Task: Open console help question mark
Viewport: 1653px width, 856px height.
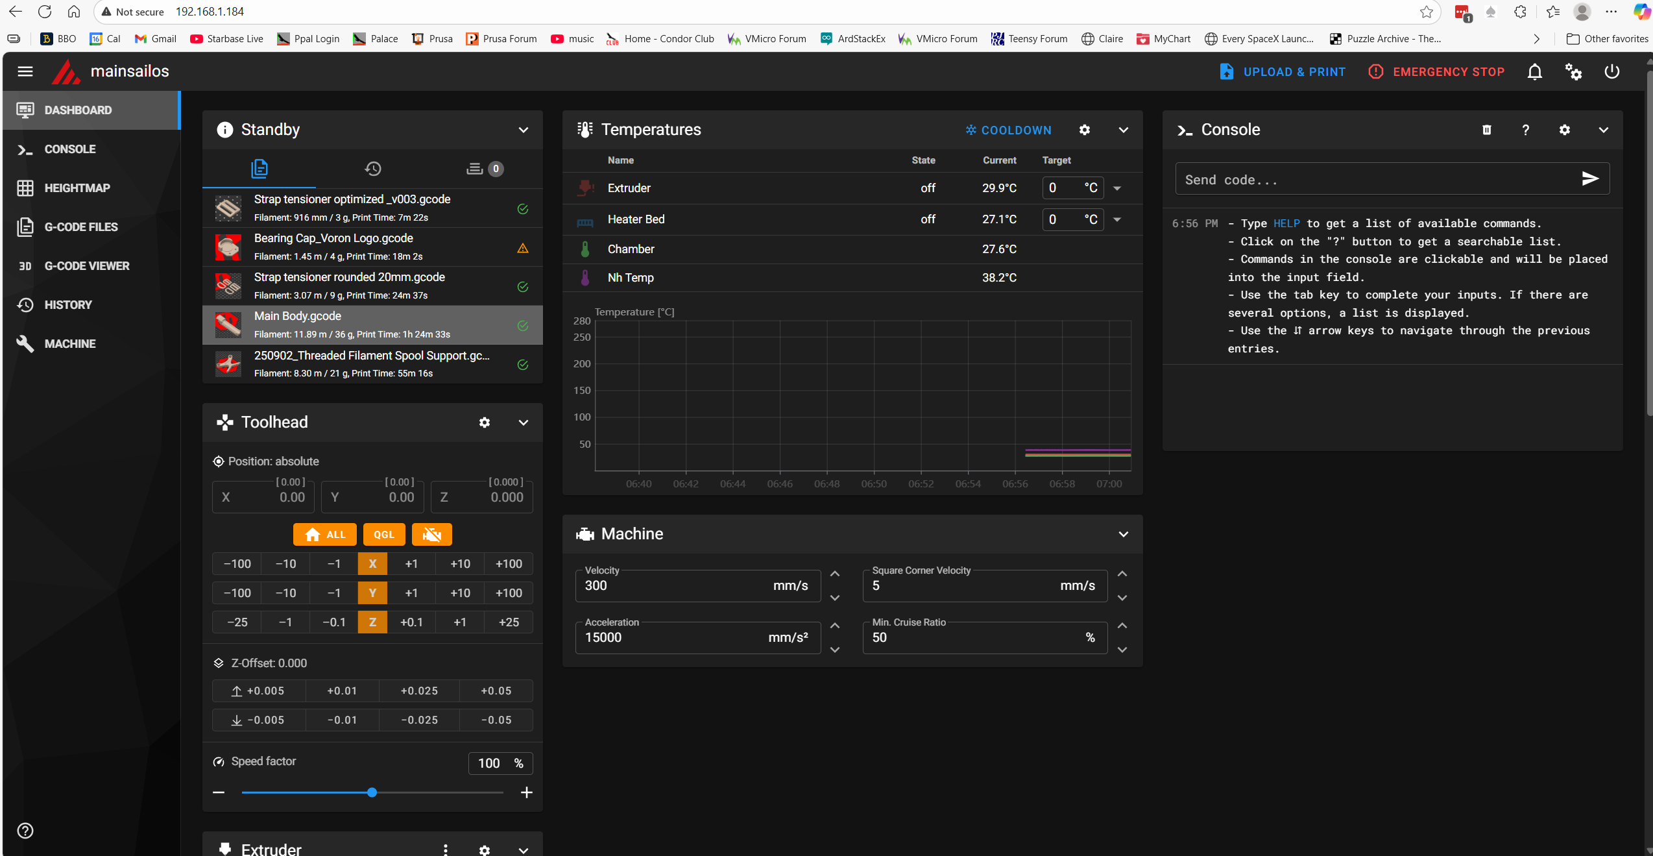Action: pyautogui.click(x=1526, y=130)
